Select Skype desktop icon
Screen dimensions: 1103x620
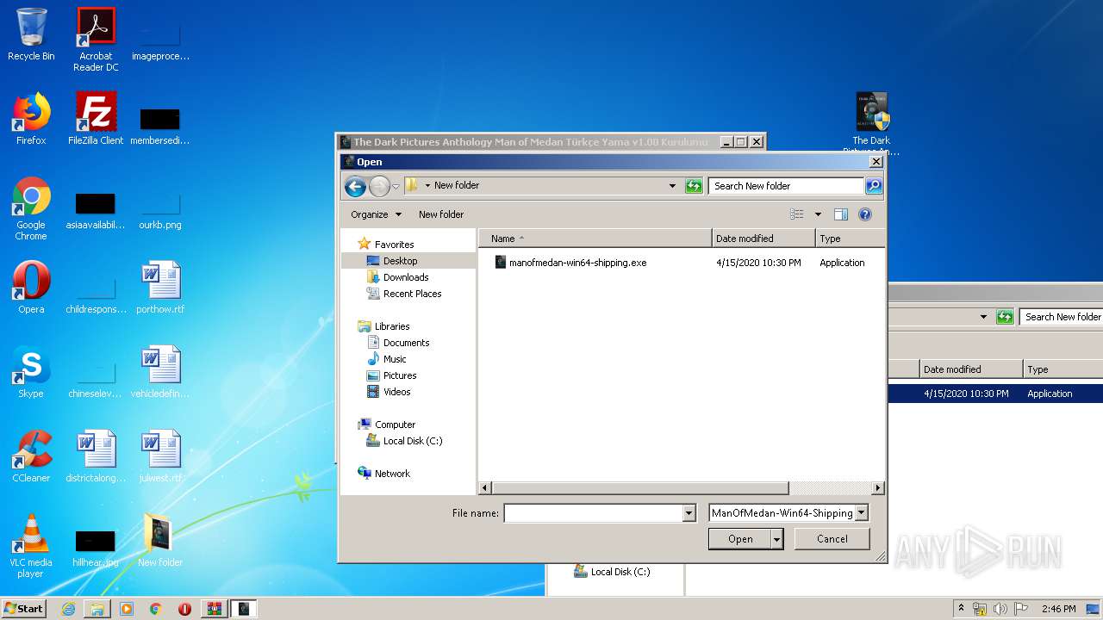pos(31,372)
